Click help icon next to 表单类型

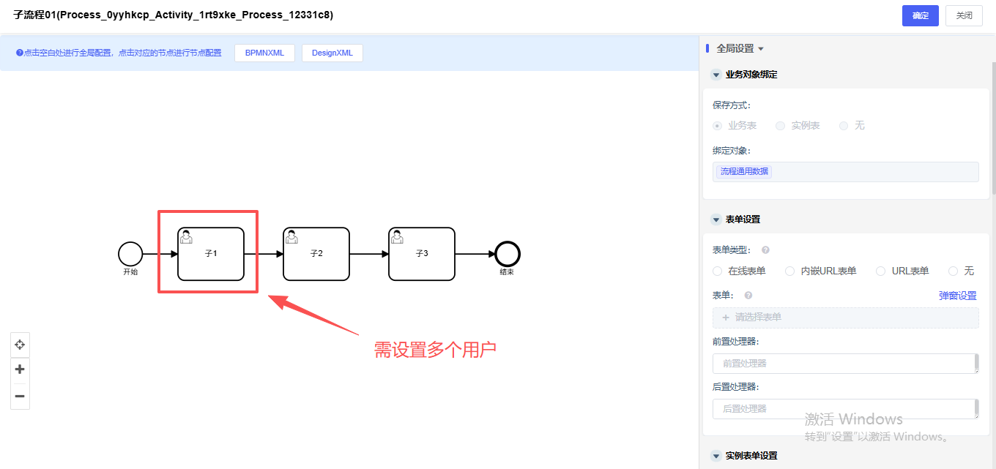(x=765, y=250)
